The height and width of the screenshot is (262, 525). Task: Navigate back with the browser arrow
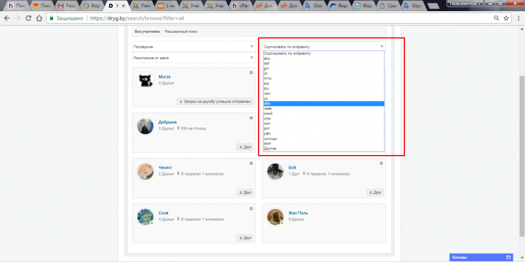click(x=7, y=18)
